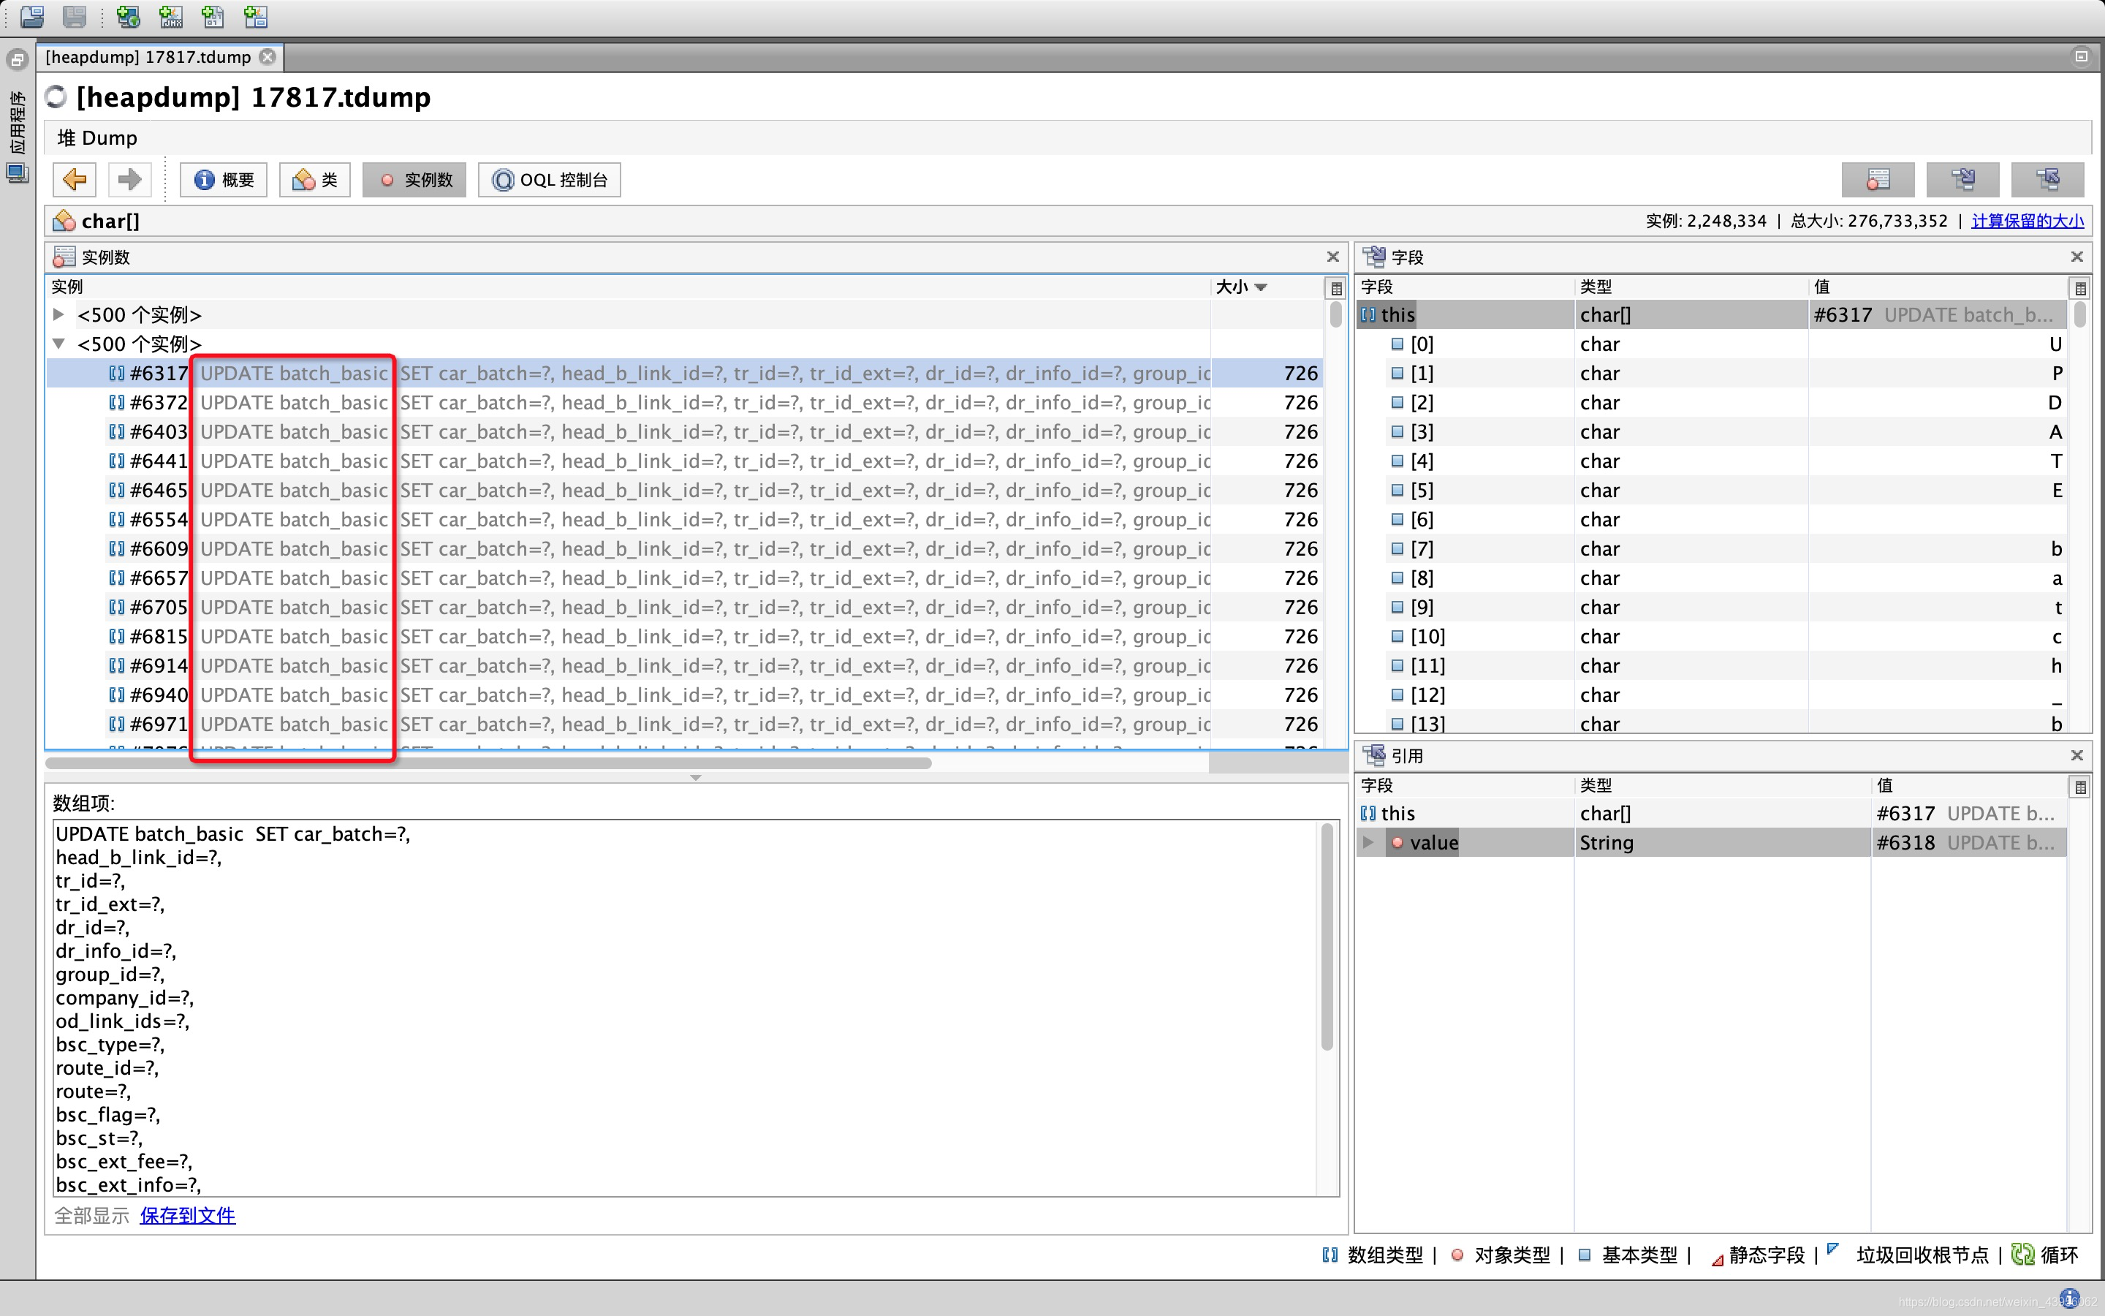Switch to the 概要 summary view
This screenshot has height=1316, width=2105.
[224, 180]
